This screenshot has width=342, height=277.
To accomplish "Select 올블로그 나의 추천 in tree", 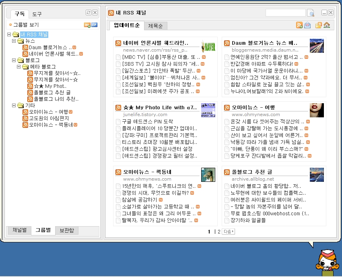I will (x=56, y=99).
